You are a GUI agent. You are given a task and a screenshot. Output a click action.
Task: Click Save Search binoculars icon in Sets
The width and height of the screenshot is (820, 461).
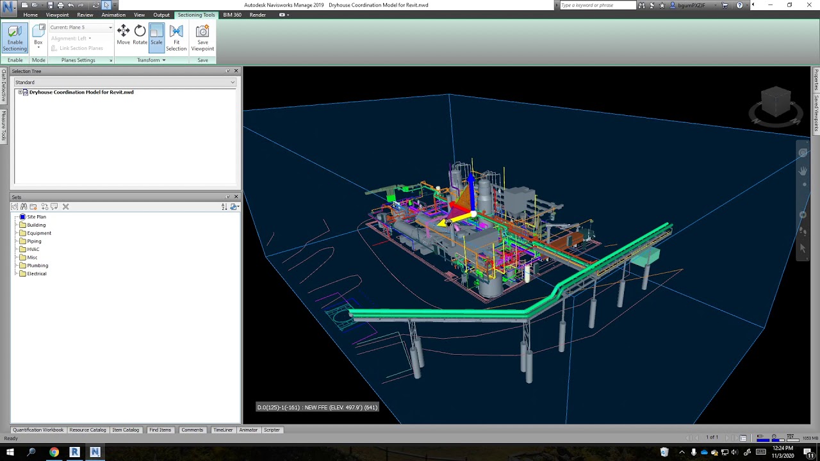click(x=24, y=207)
